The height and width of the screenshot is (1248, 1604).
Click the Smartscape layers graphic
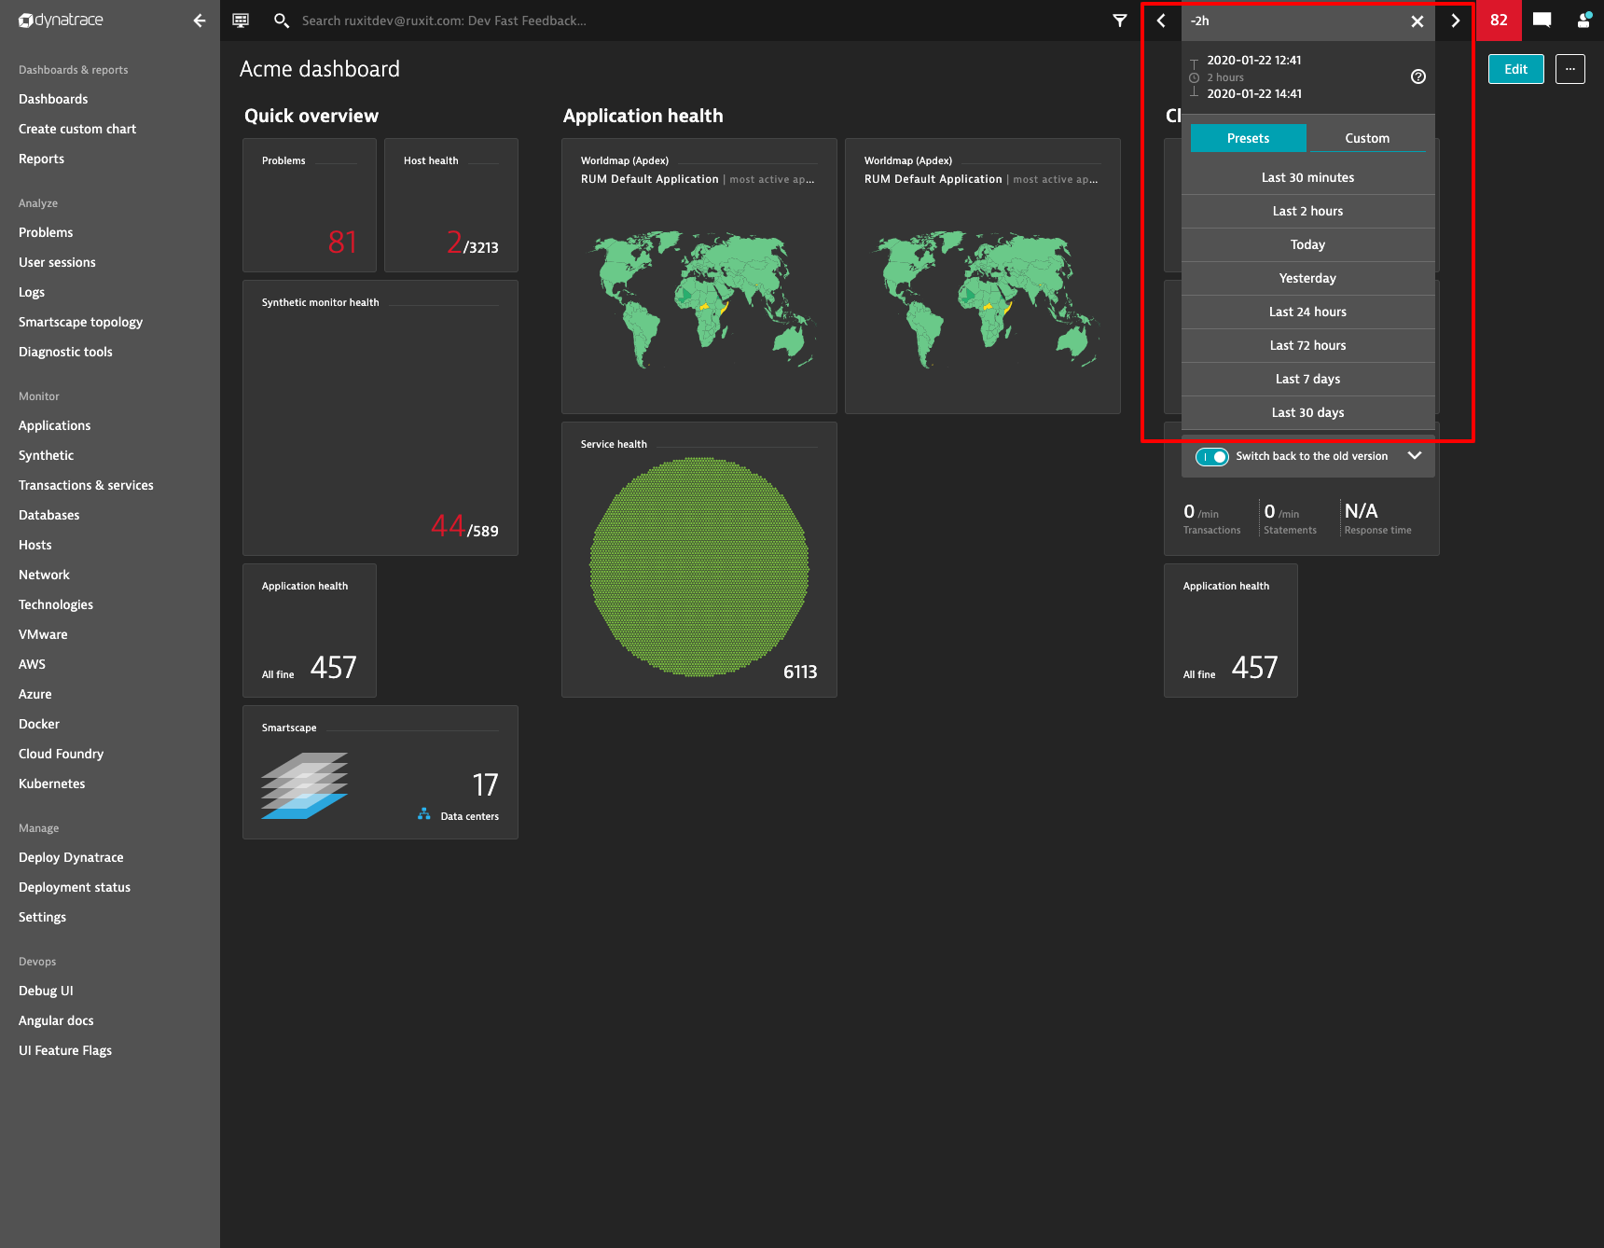pos(304,785)
